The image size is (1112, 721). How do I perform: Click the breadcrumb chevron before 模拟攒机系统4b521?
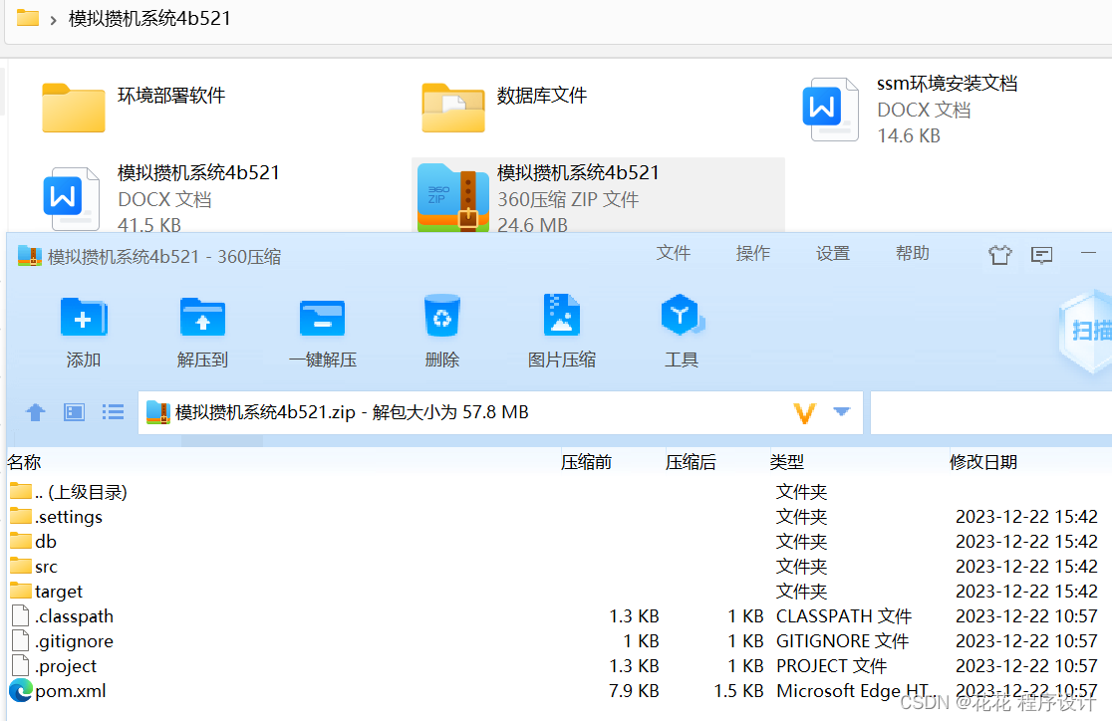53,20
